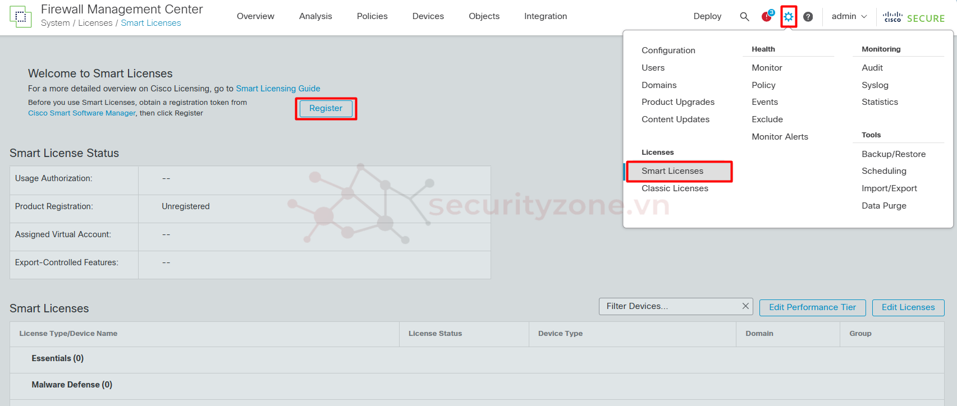
Task: Select Policy under Health
Action: pos(763,85)
